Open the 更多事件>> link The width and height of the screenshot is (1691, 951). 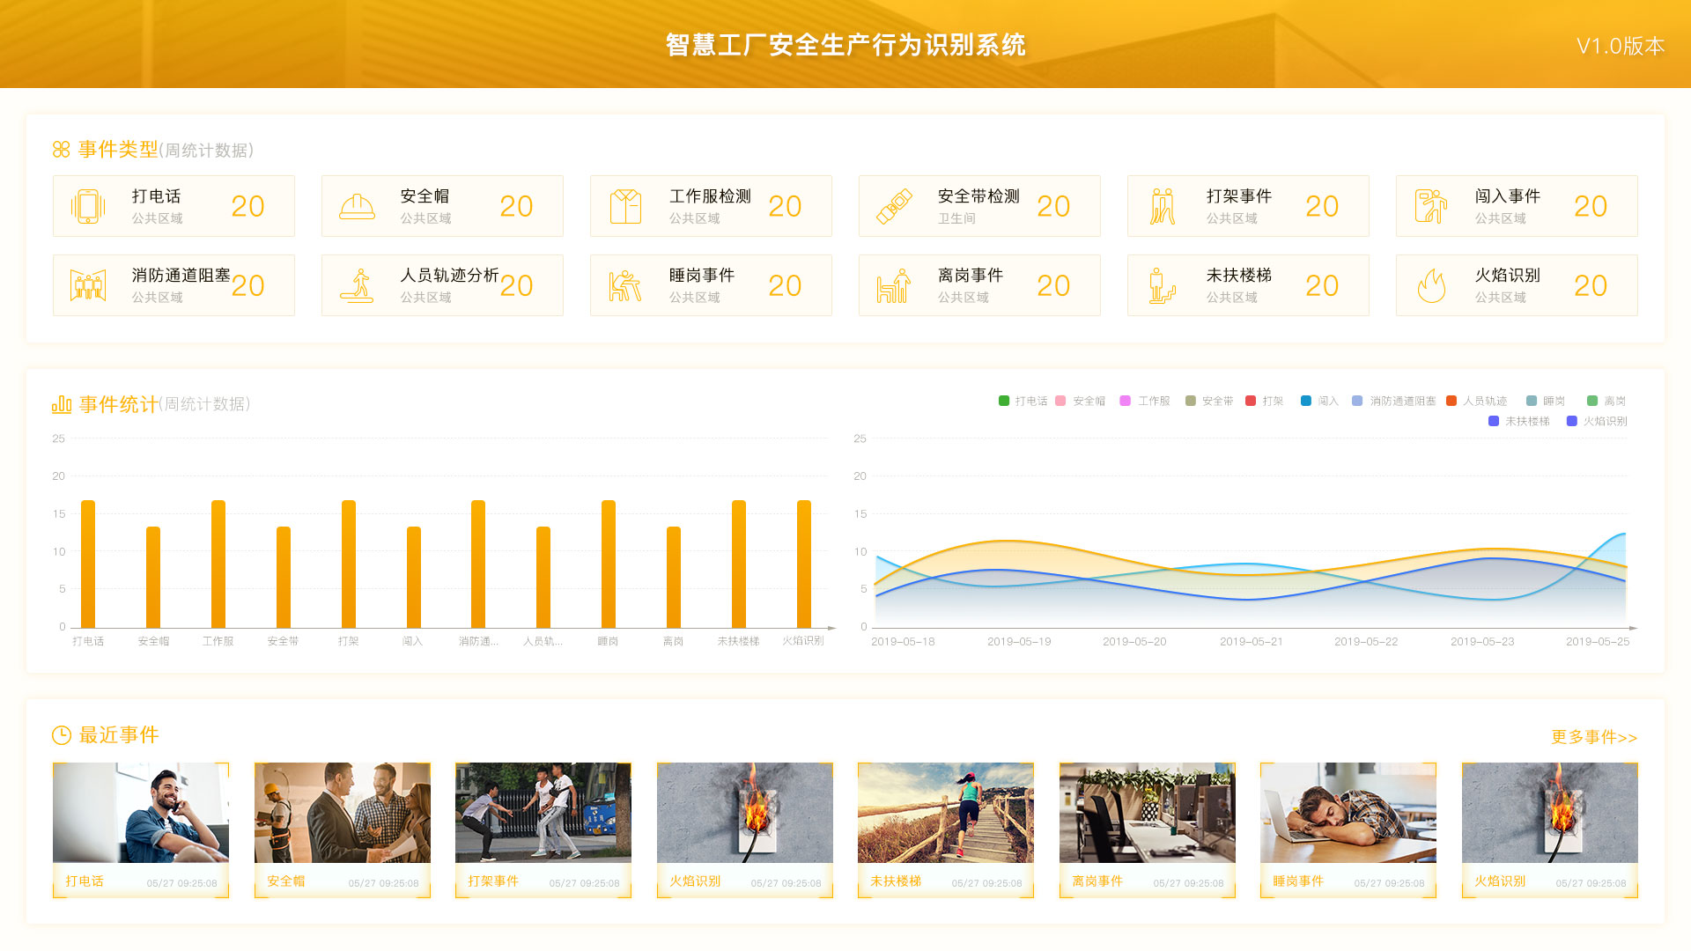[x=1593, y=738]
